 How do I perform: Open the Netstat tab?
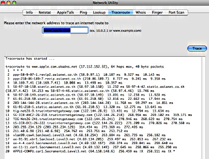click(x=45, y=12)
